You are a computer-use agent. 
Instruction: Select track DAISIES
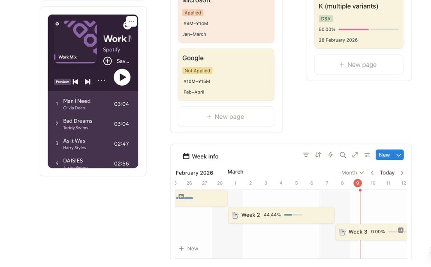click(x=93, y=163)
